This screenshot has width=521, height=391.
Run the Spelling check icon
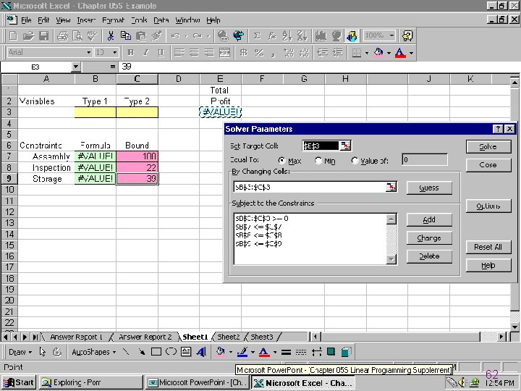(92, 35)
